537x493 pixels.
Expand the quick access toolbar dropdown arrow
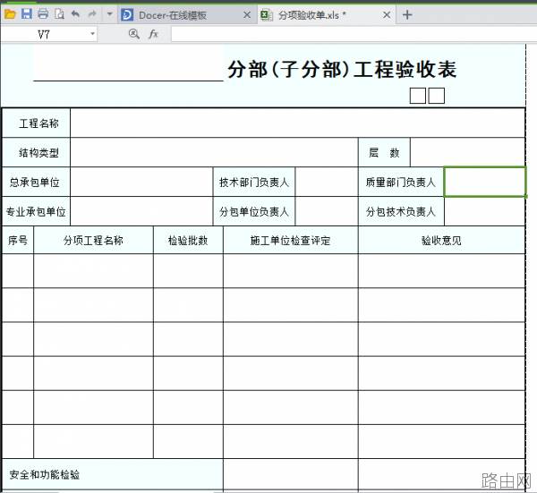109,14
